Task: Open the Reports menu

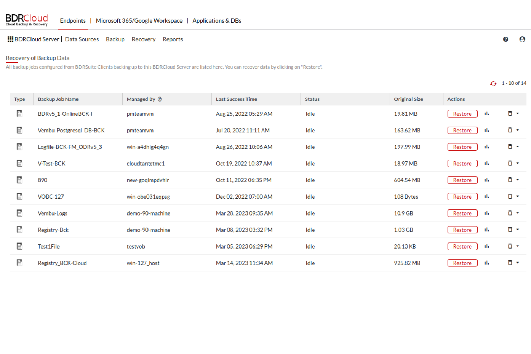Action: point(173,39)
